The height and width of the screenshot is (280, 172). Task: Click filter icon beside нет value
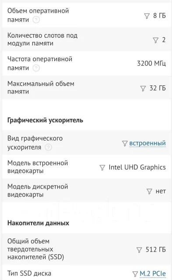coord(149,192)
